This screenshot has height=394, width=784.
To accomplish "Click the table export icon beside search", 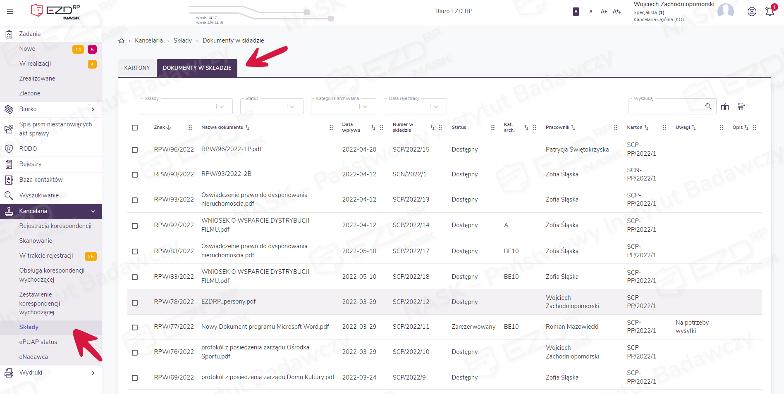I will [741, 107].
